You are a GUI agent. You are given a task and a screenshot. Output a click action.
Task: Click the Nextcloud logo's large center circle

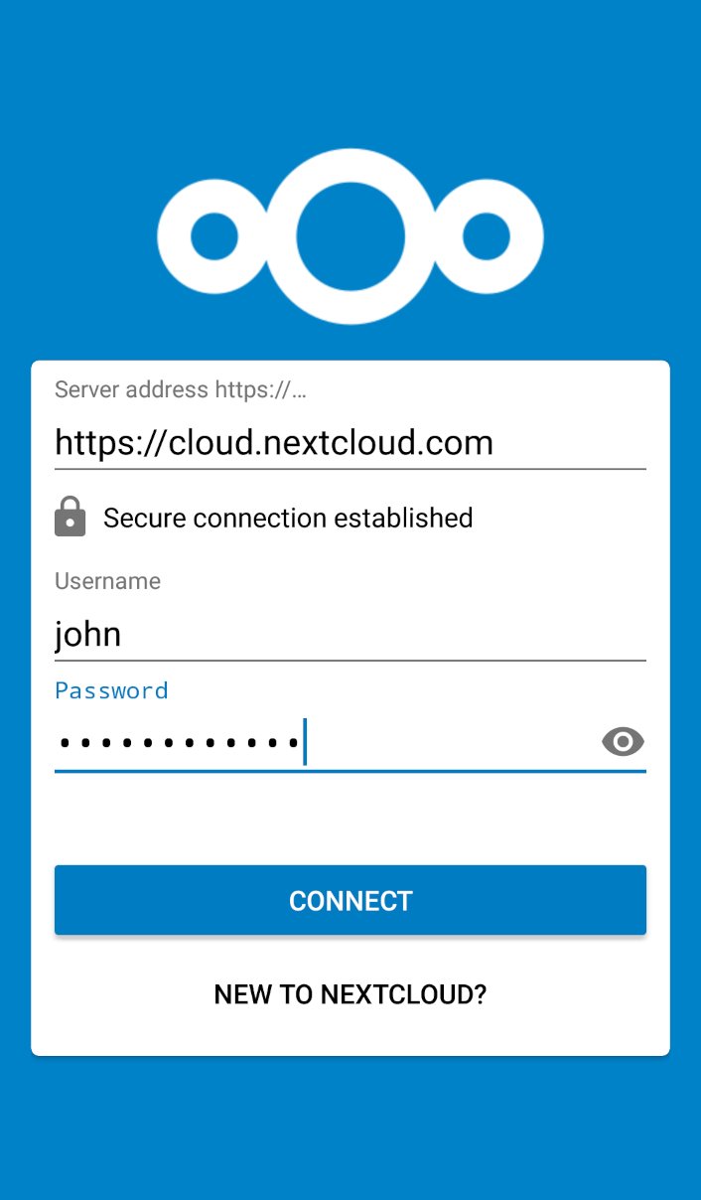[x=350, y=236]
